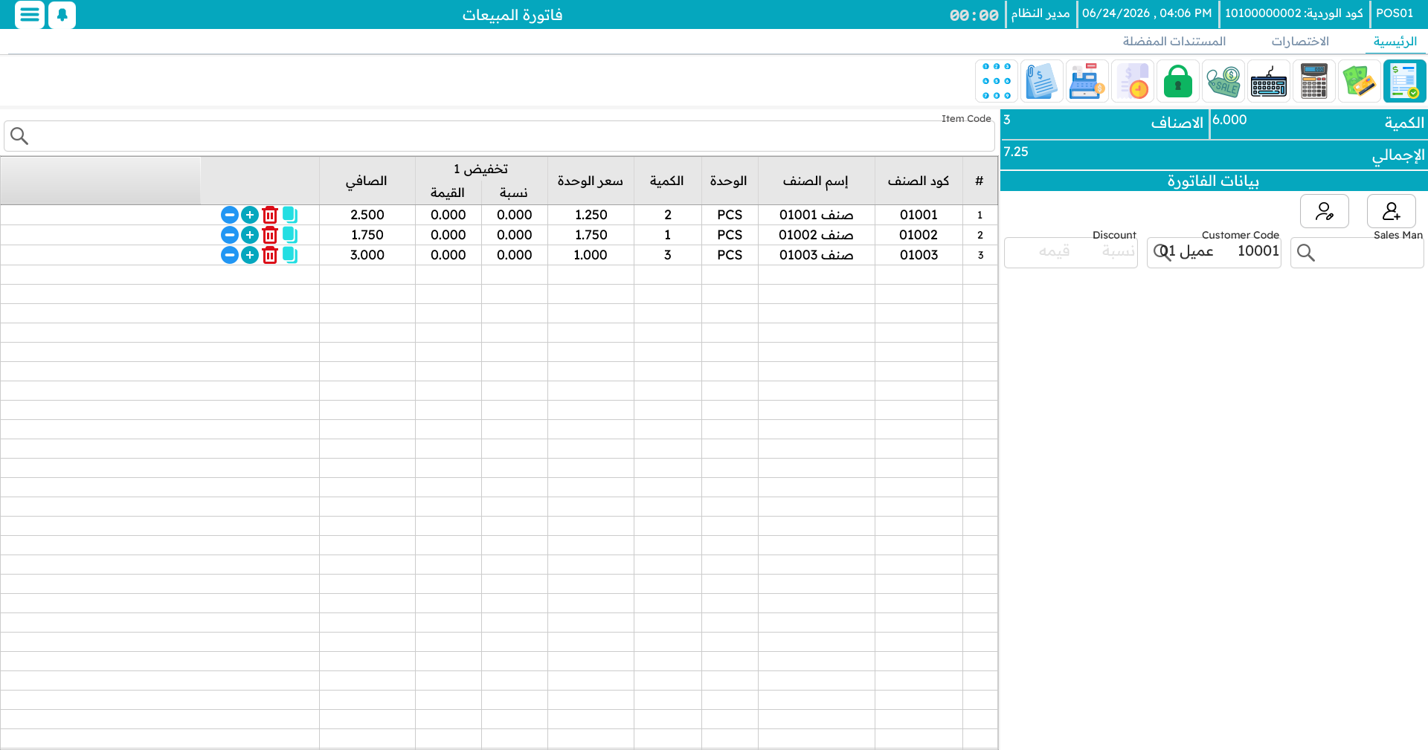This screenshot has width=1428, height=750.
Task: Click the 00:00 timer display
Action: pos(974,15)
